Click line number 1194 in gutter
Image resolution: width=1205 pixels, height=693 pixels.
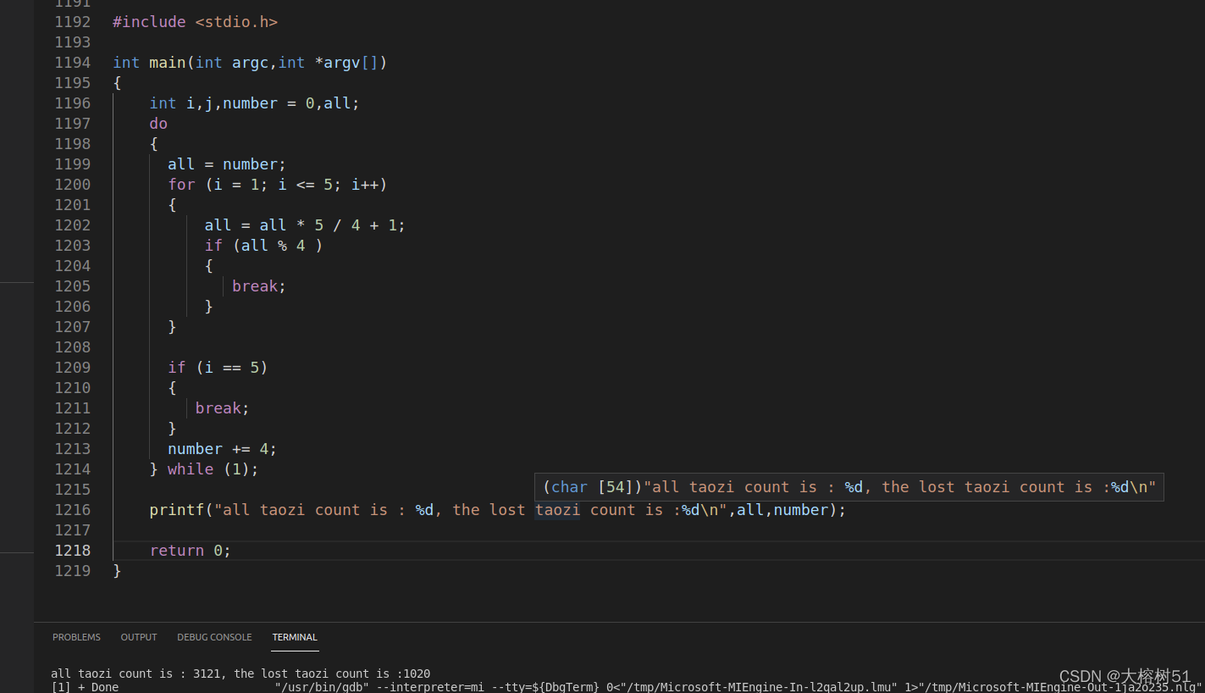click(73, 62)
